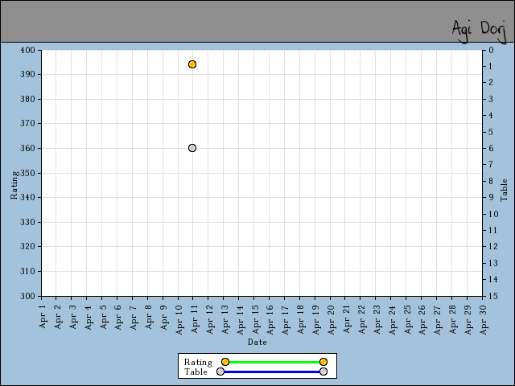Click the 300 rating axis label
515x386 pixels.
click(27, 296)
